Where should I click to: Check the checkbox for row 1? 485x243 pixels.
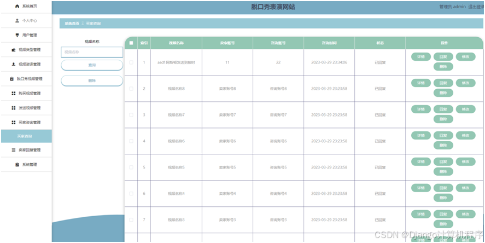(131, 62)
